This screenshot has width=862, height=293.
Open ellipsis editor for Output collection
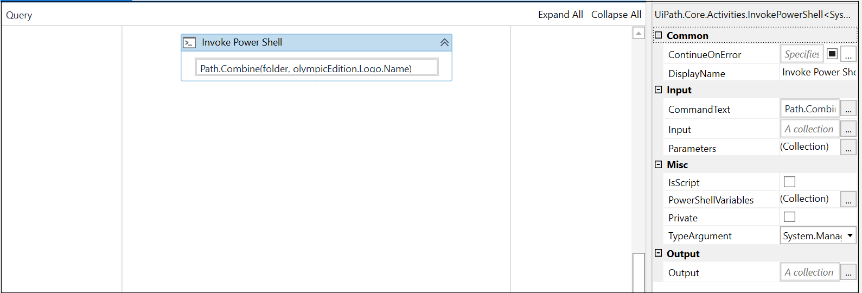(848, 272)
